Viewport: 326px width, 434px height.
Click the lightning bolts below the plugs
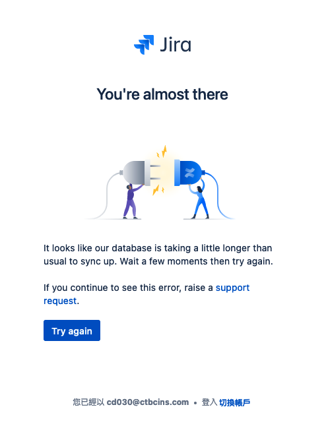158,190
